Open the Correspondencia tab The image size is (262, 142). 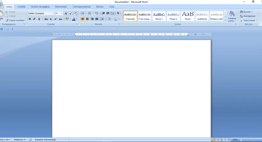click(x=82, y=7)
